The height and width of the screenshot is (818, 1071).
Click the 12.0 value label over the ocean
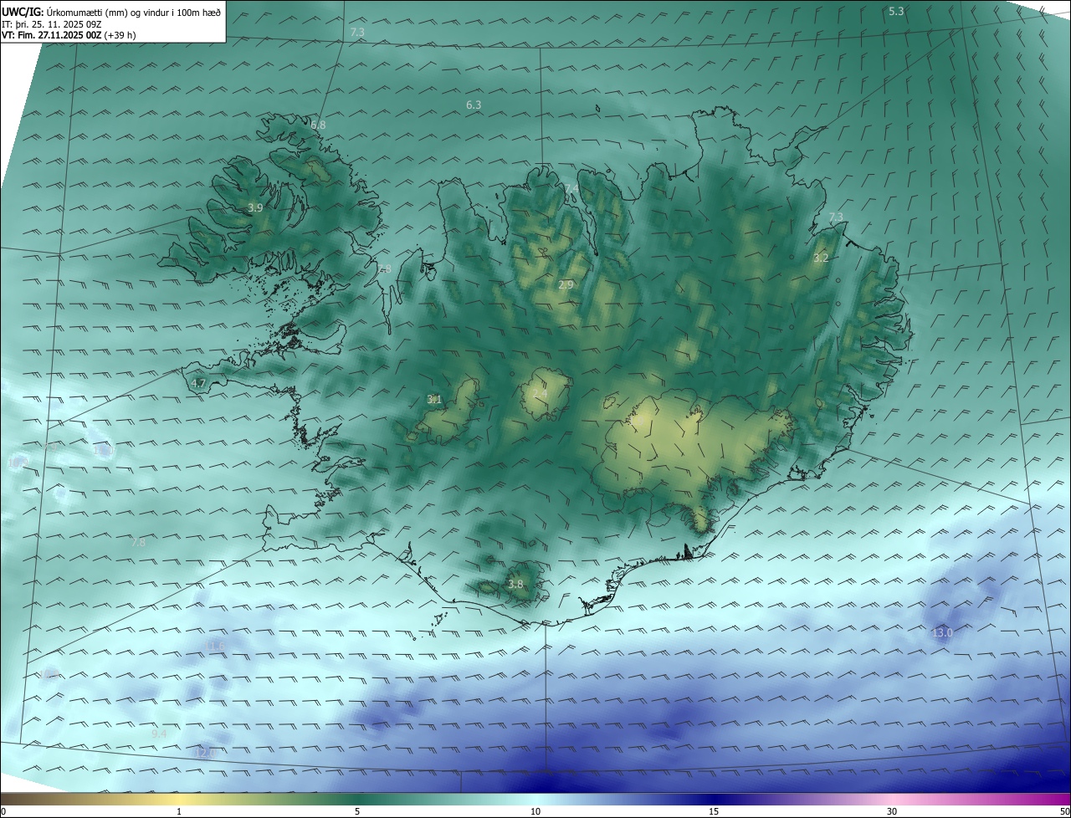tap(205, 752)
